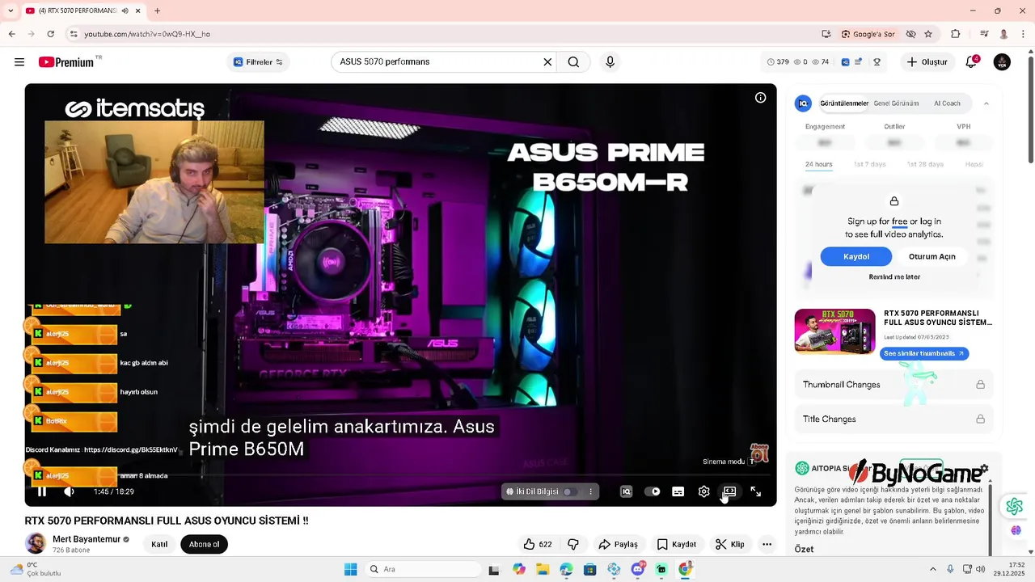Select the Görüntülenmeler tab in vidIQ

(x=844, y=103)
